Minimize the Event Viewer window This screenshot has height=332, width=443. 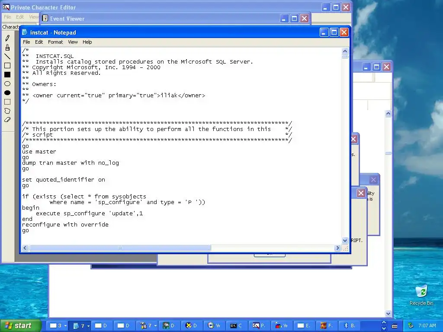tap(284, 19)
